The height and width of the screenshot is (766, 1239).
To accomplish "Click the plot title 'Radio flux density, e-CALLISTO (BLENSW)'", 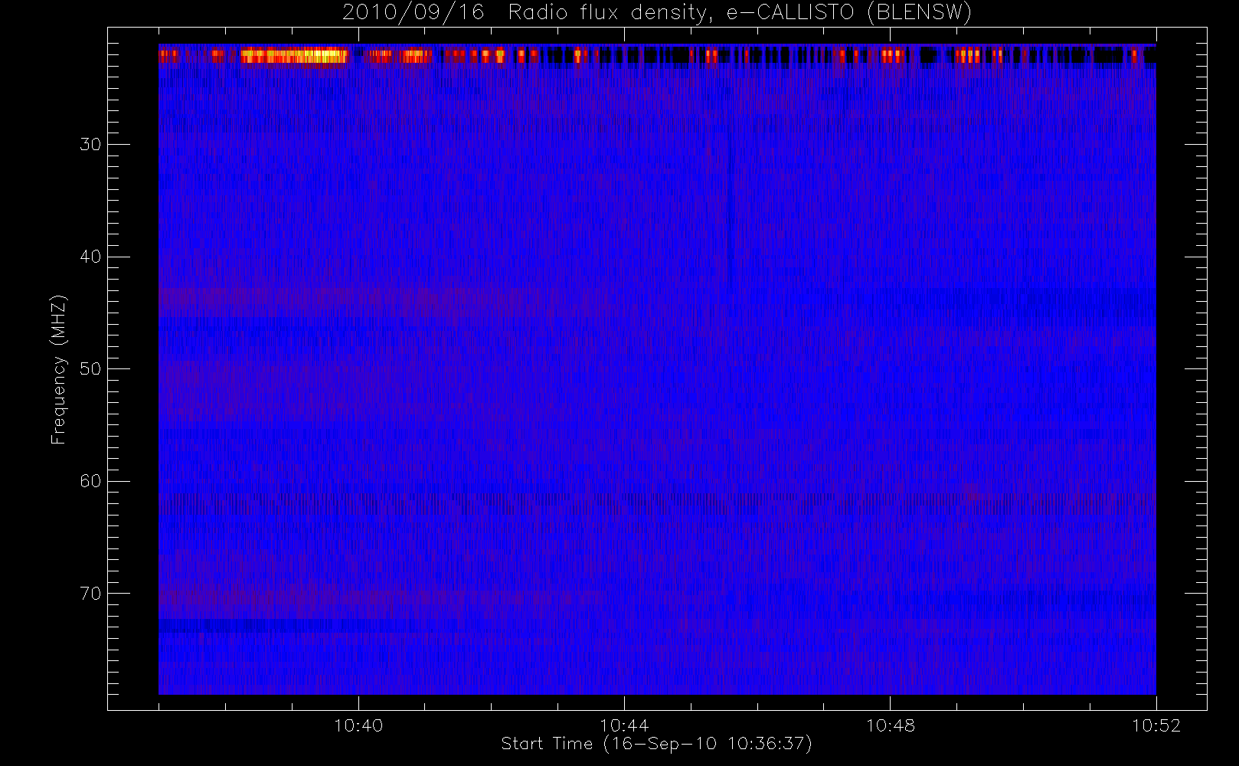I will click(x=740, y=14).
